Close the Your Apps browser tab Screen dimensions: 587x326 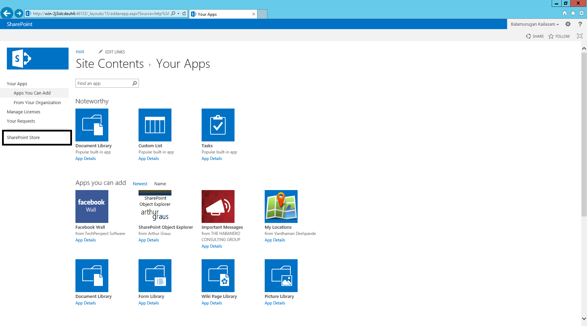254,14
